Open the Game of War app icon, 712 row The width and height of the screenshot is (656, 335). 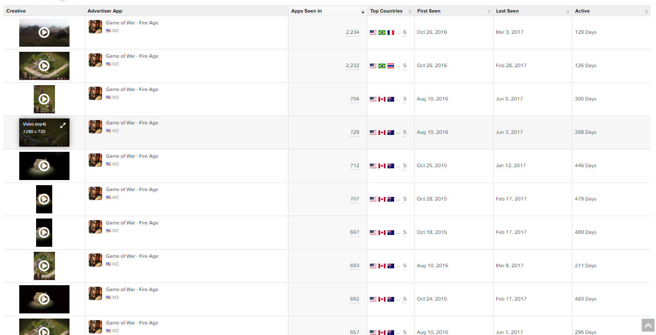(95, 160)
